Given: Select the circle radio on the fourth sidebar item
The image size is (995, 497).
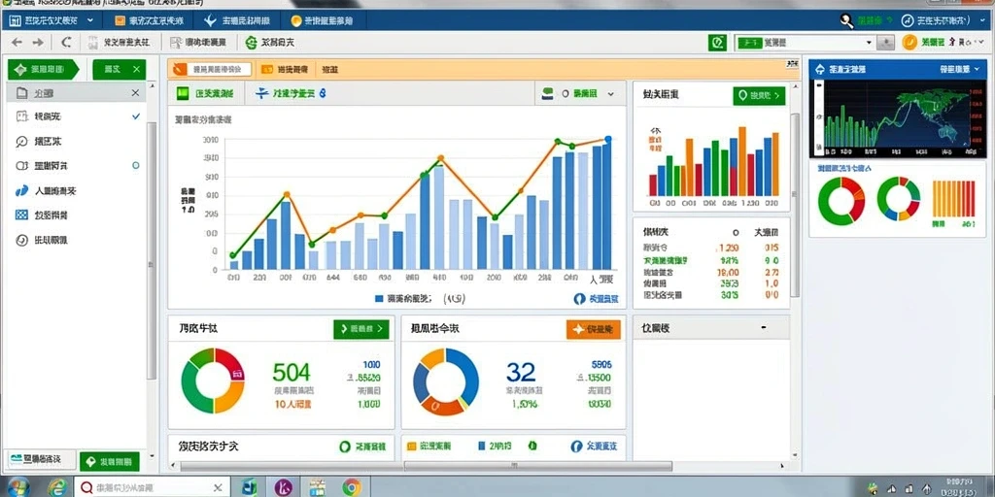Looking at the screenshot, I should pos(135,165).
